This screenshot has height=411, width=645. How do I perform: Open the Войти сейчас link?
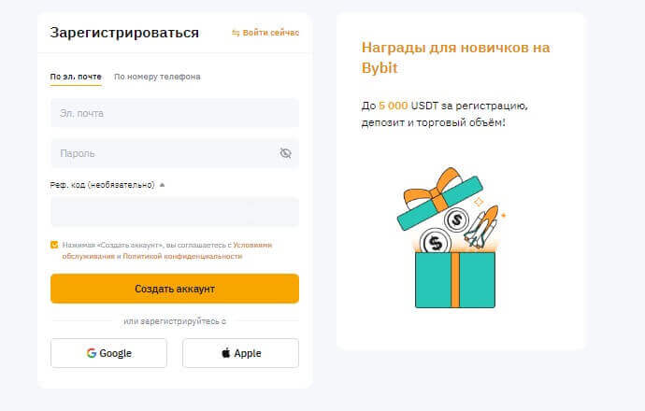point(271,33)
